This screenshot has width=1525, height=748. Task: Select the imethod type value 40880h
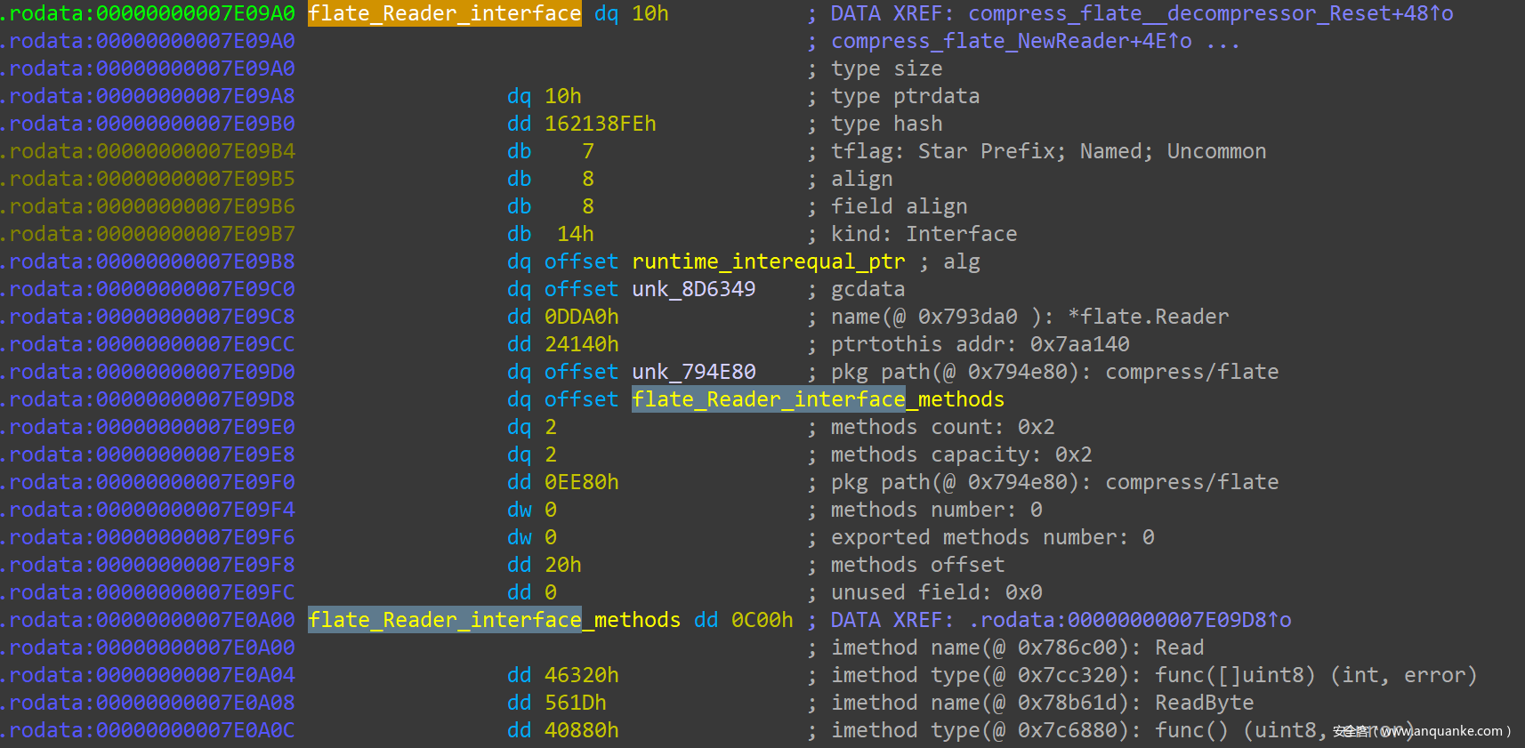click(581, 730)
